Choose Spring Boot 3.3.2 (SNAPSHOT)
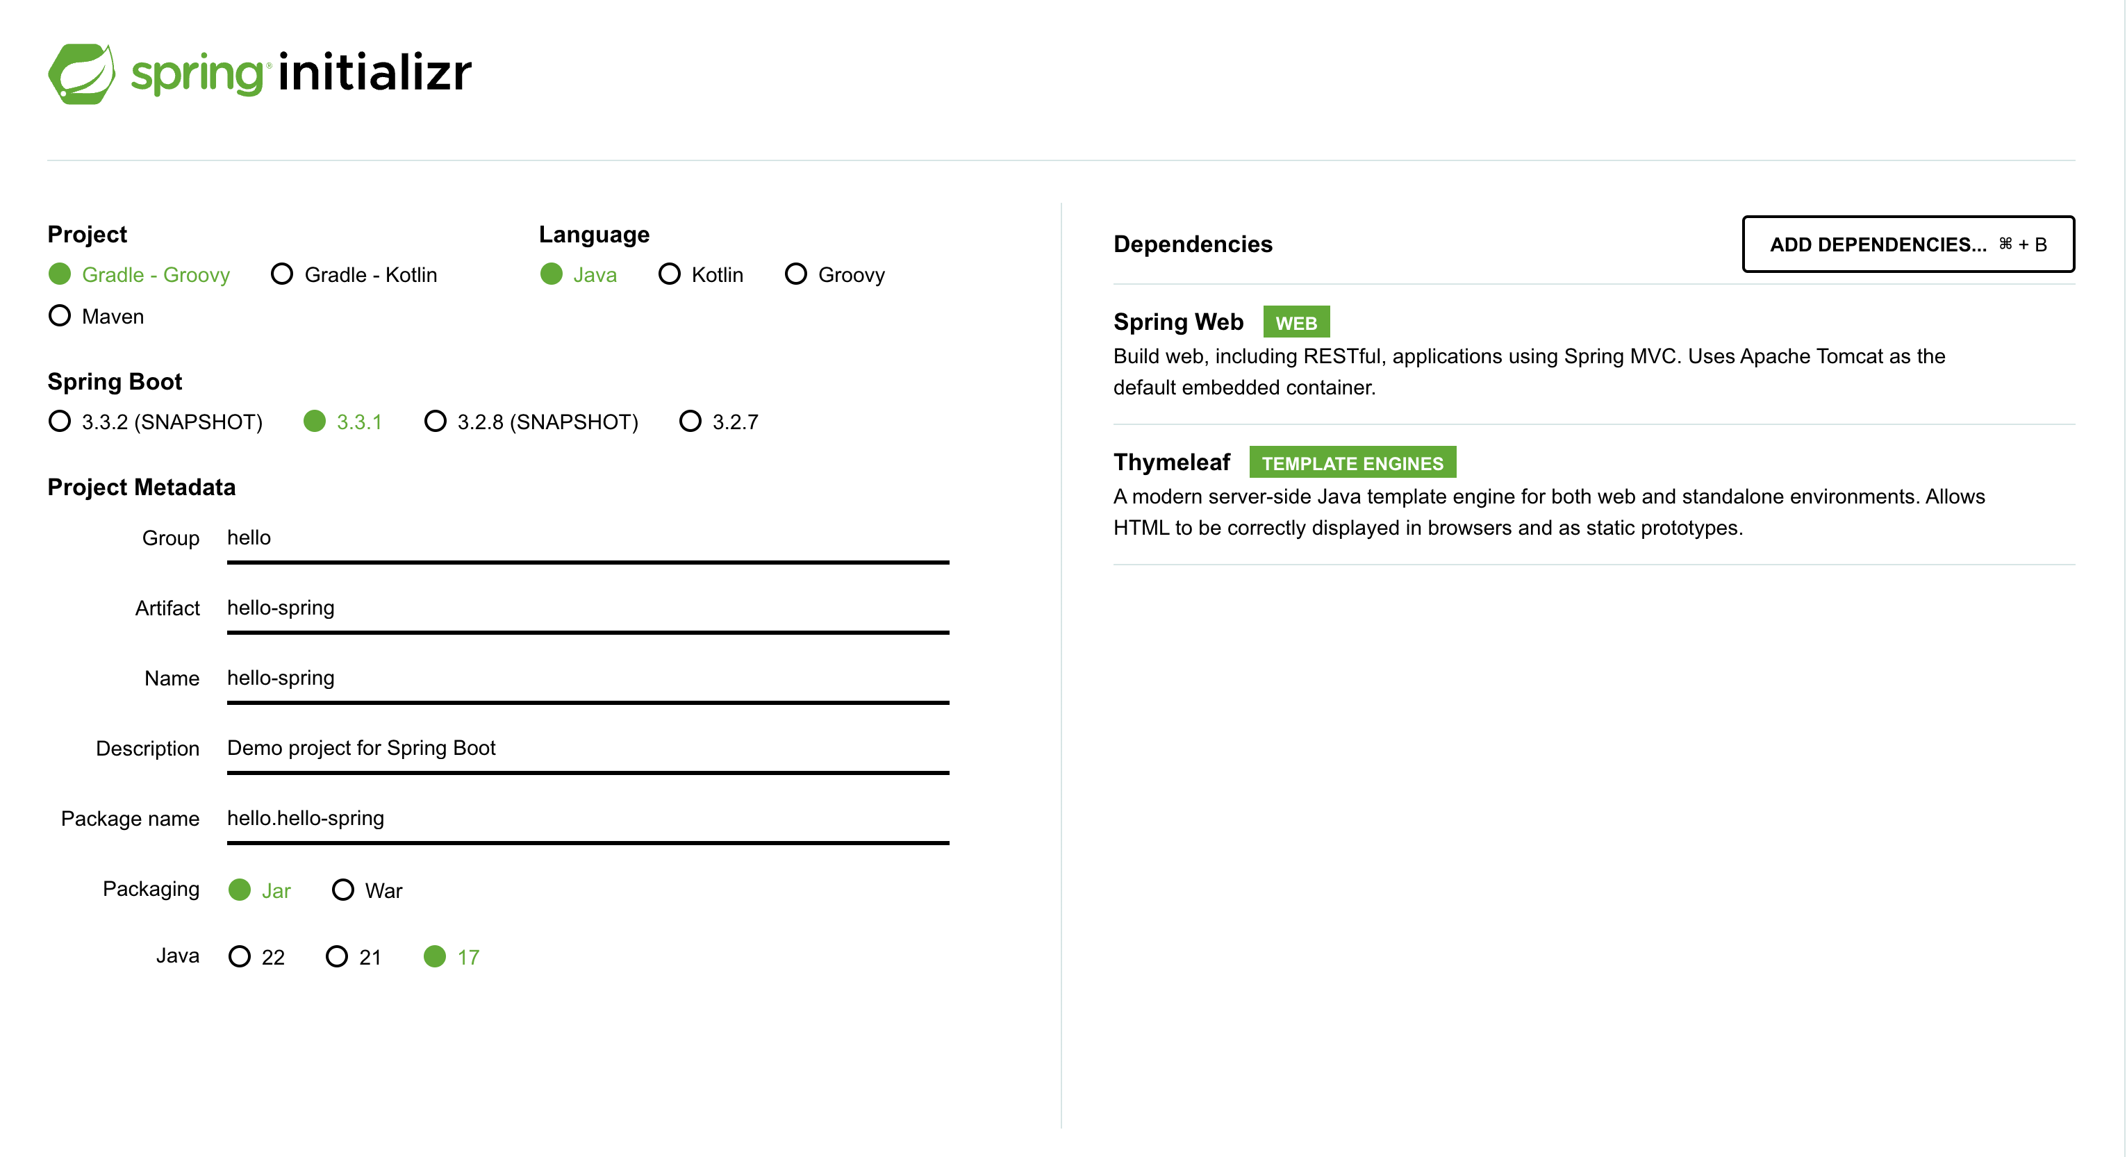 click(x=155, y=422)
